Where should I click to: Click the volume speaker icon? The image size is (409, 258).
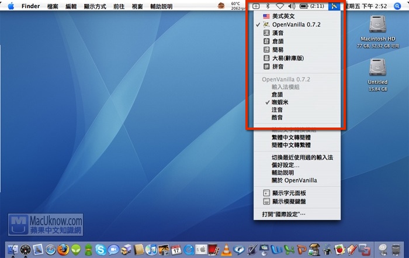(292, 6)
